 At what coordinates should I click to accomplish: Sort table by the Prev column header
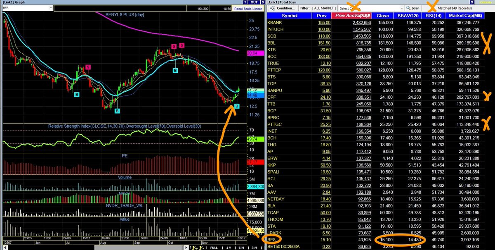click(322, 16)
